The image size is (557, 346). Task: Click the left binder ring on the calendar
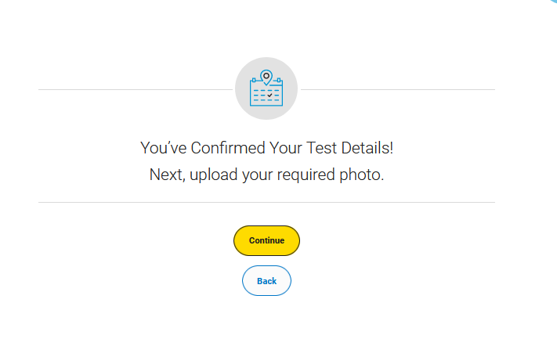pos(254,80)
